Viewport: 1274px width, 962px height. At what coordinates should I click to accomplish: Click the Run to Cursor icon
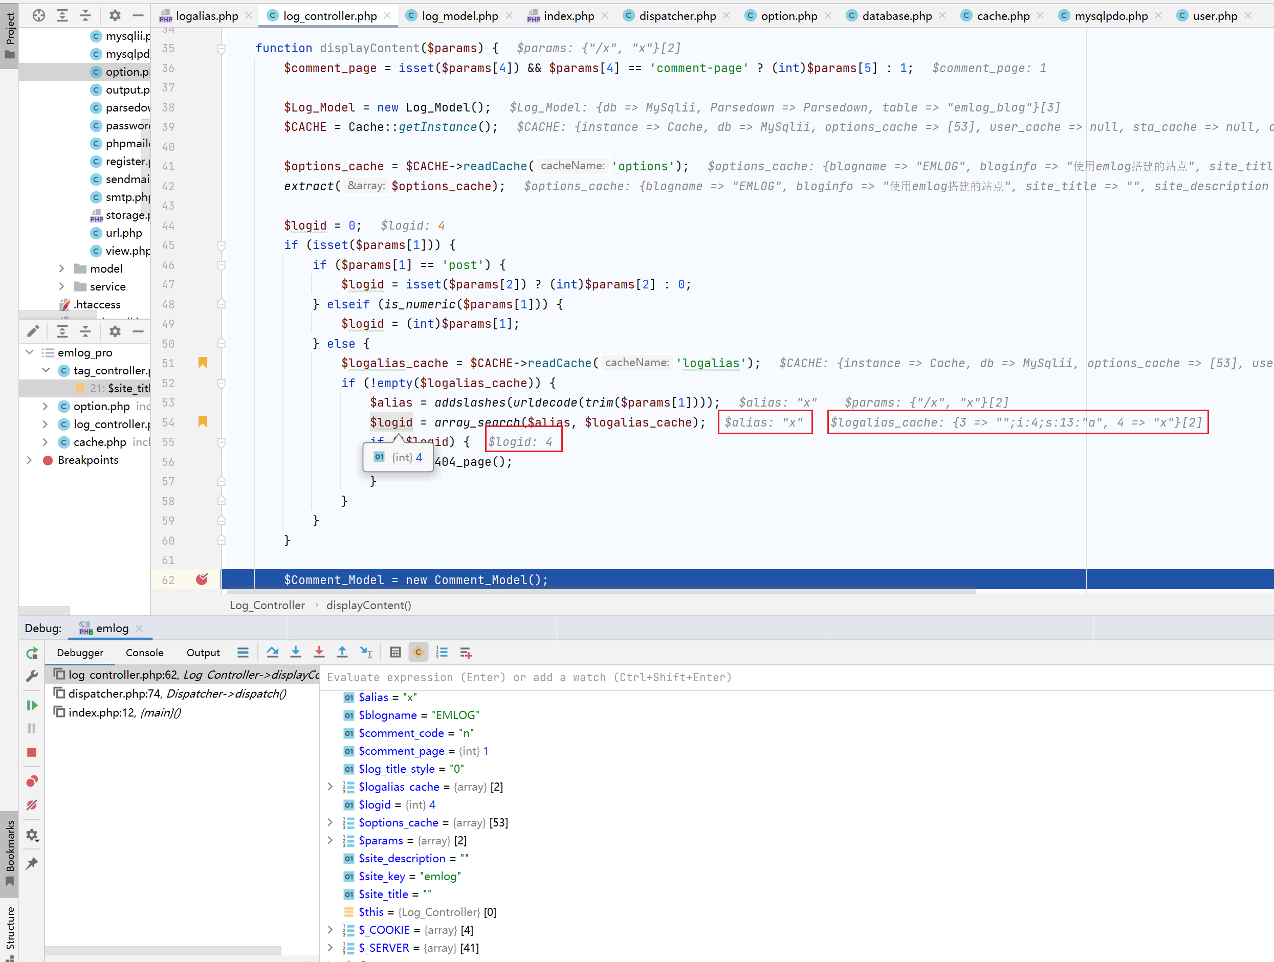pyautogui.click(x=366, y=652)
